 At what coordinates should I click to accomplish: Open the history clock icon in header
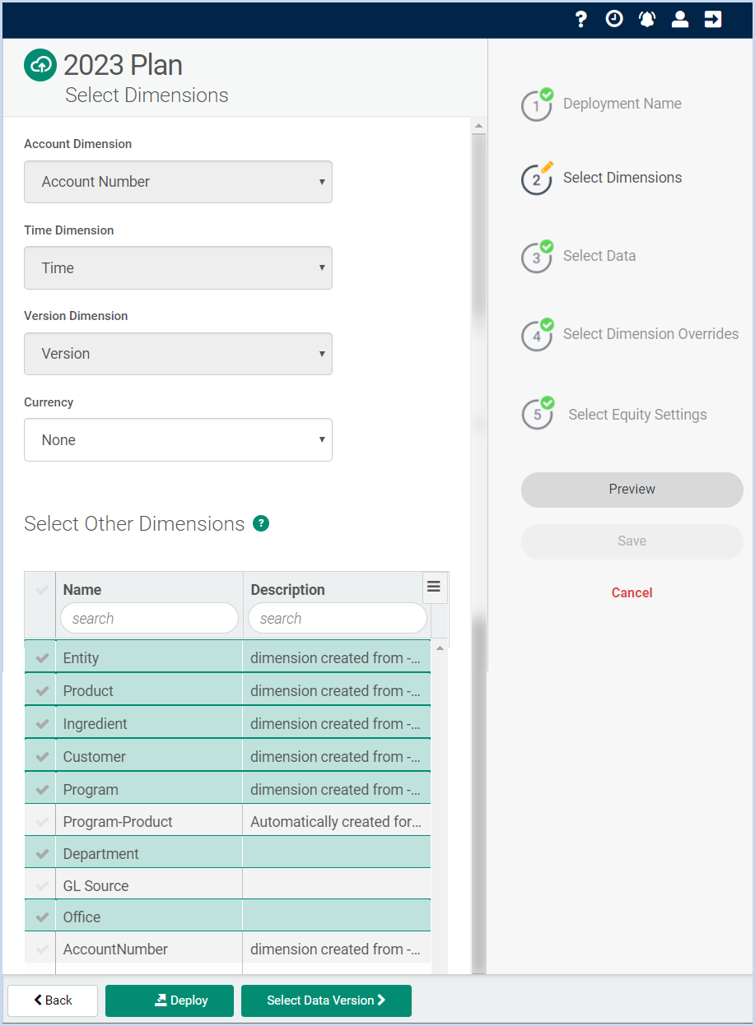(614, 19)
